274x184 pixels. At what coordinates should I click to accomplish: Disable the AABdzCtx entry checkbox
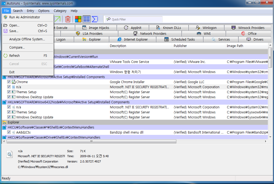(x=9, y=132)
